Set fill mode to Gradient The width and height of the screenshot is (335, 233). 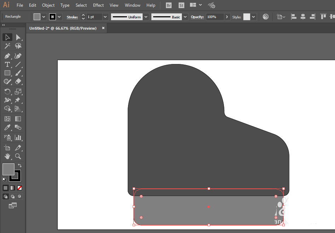(13, 188)
